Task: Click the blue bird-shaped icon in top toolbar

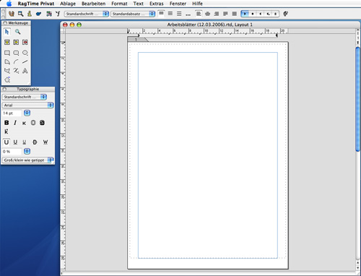Action: (x=38, y=14)
